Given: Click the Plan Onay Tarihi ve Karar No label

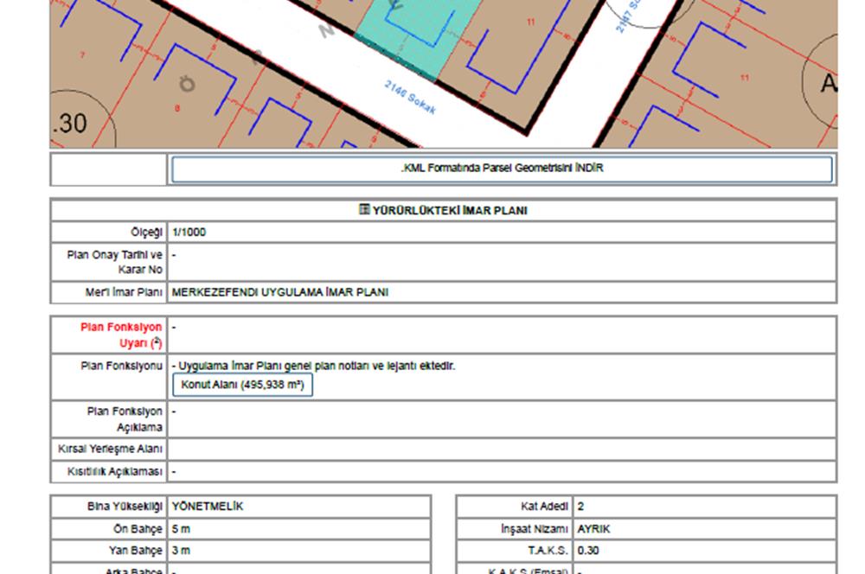Looking at the screenshot, I should coord(114,262).
